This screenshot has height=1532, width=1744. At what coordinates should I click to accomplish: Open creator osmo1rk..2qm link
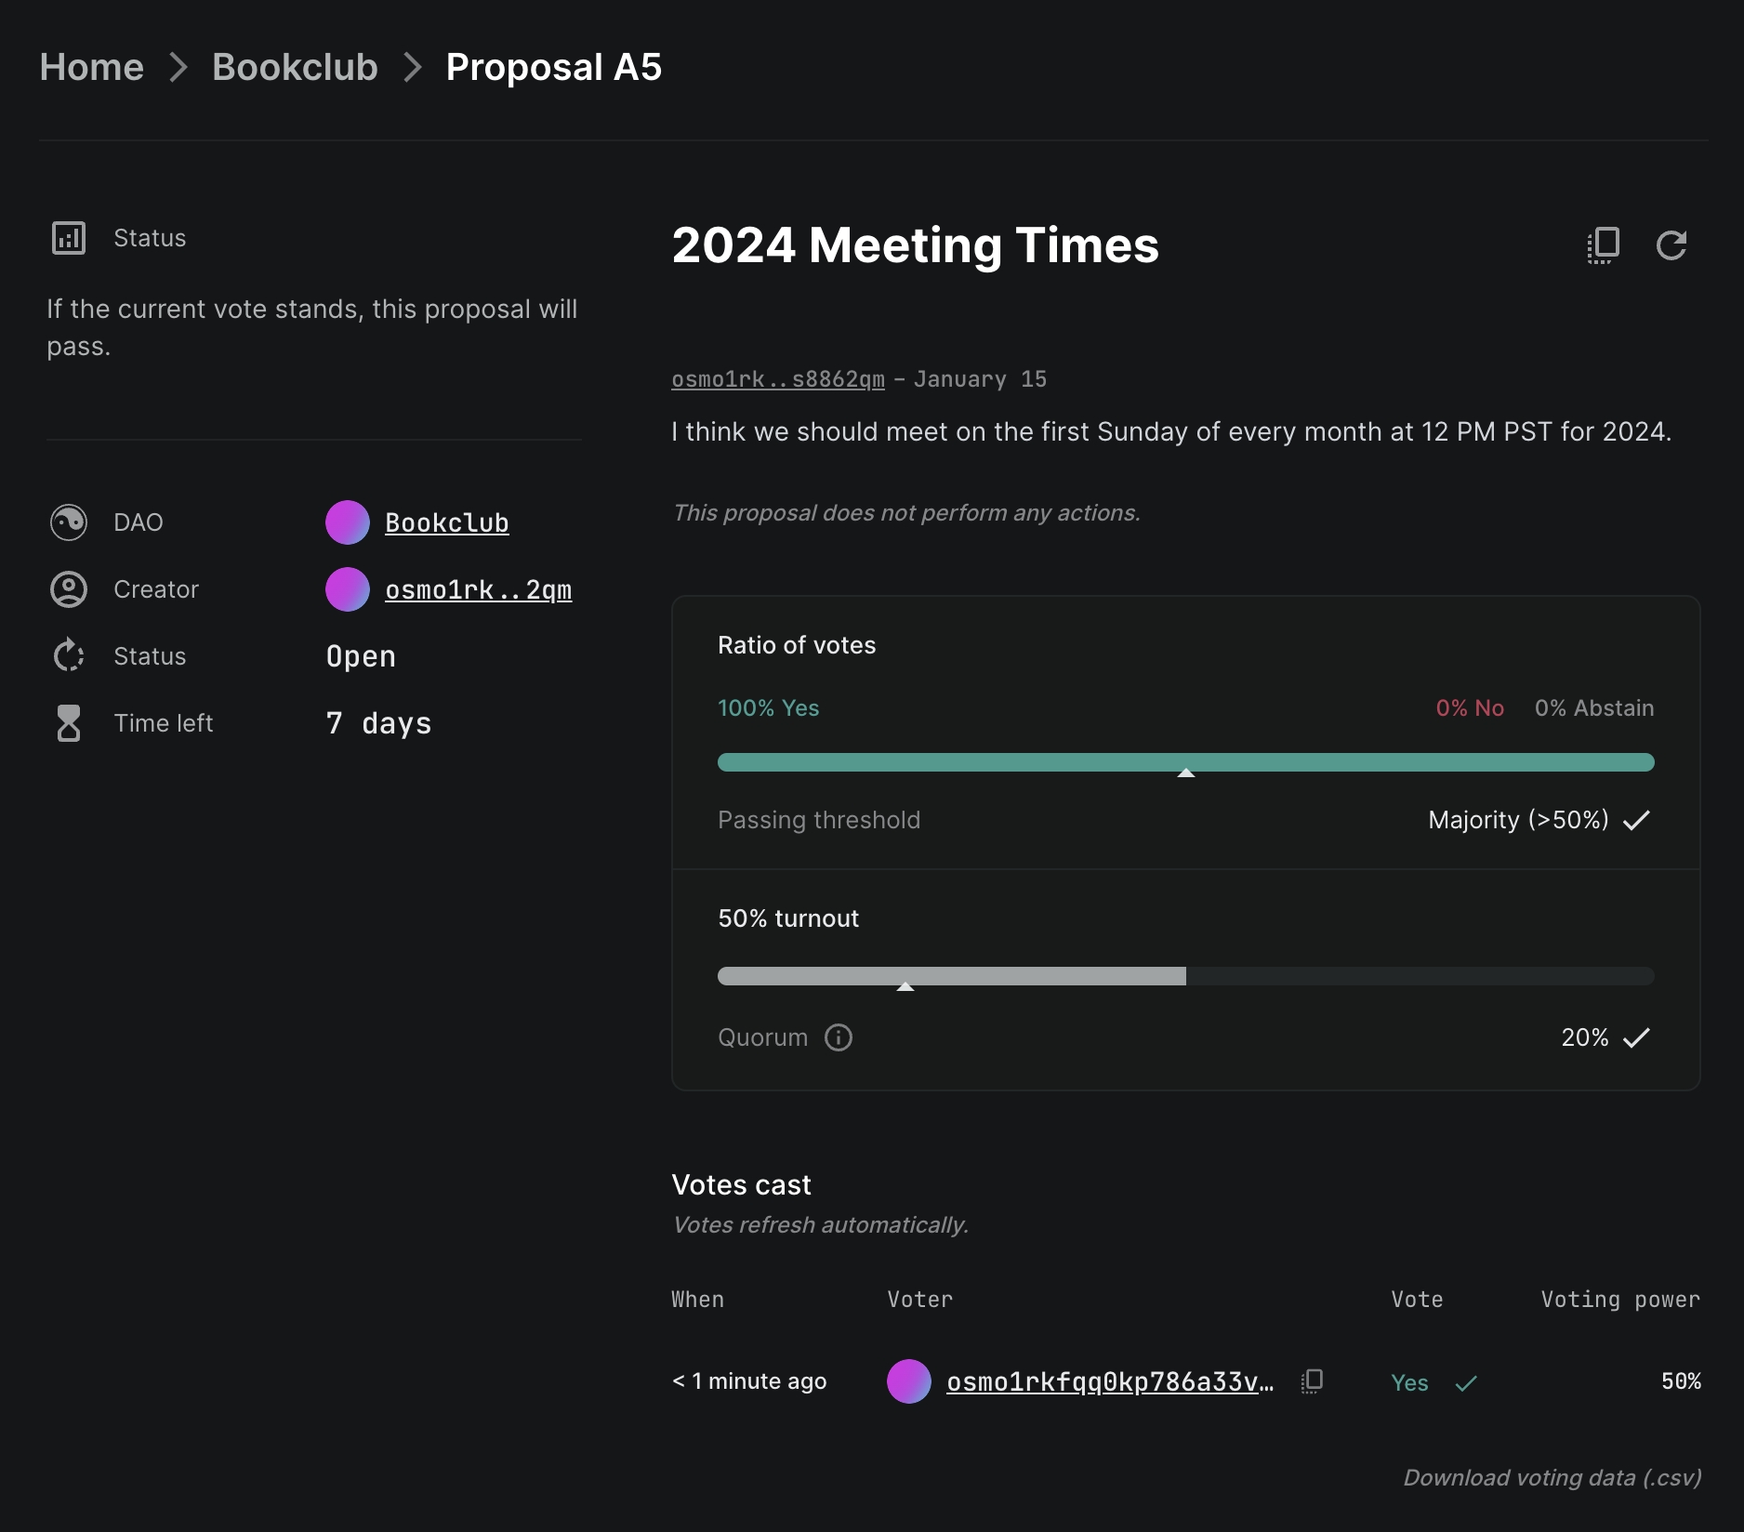(478, 589)
